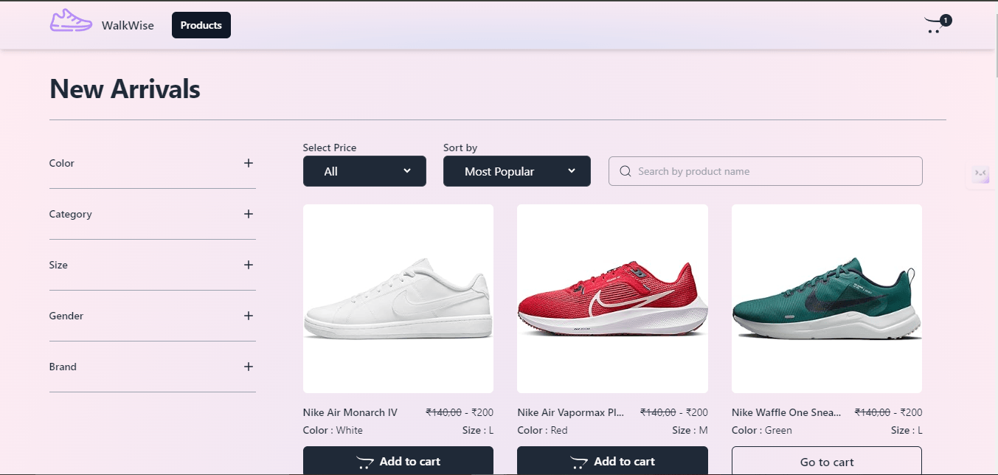The image size is (998, 475).
Task: Focus the Search by product name field
Action: click(766, 171)
